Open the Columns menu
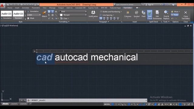Image resolution: width=194 pixels, height=109 pixels. coord(128,15)
